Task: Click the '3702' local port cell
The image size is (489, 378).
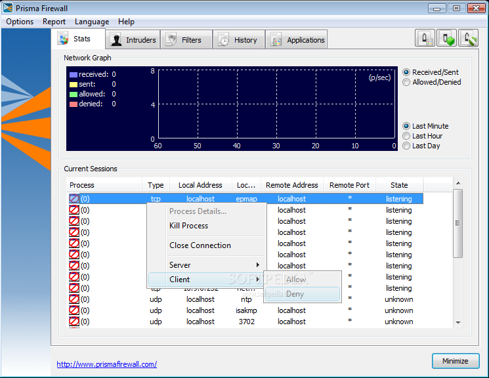Action: (x=246, y=322)
